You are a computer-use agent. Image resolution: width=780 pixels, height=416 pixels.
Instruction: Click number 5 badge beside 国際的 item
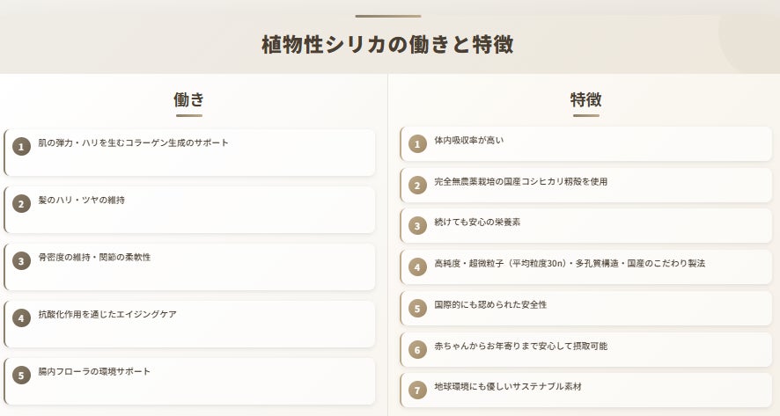coord(417,308)
